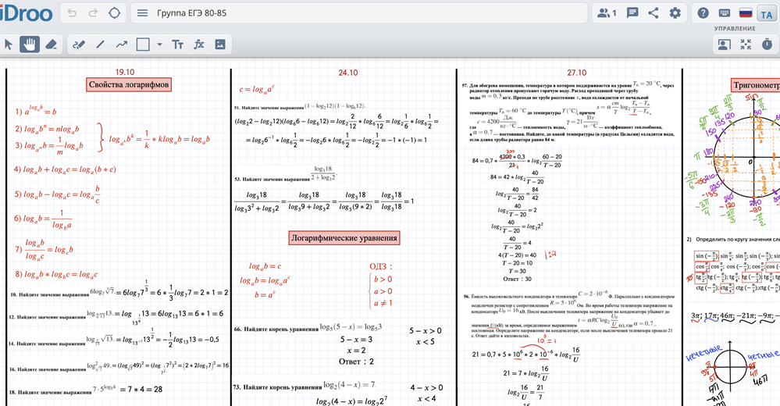780x406 pixels.
Task: Click the четные handwritten label
Action: 763,356
